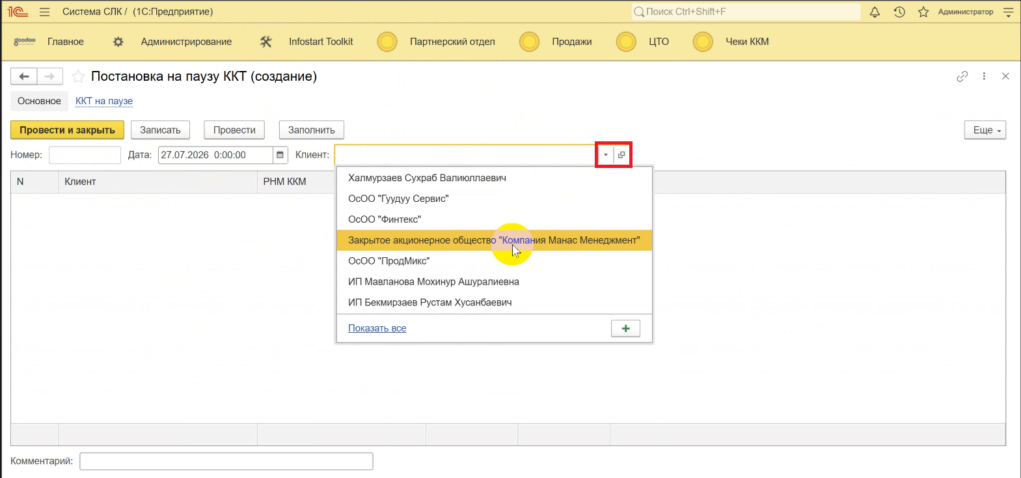Click yellow circle icon for Партнерский отдел
Screen dimensions: 1021x478
pyautogui.click(x=387, y=42)
